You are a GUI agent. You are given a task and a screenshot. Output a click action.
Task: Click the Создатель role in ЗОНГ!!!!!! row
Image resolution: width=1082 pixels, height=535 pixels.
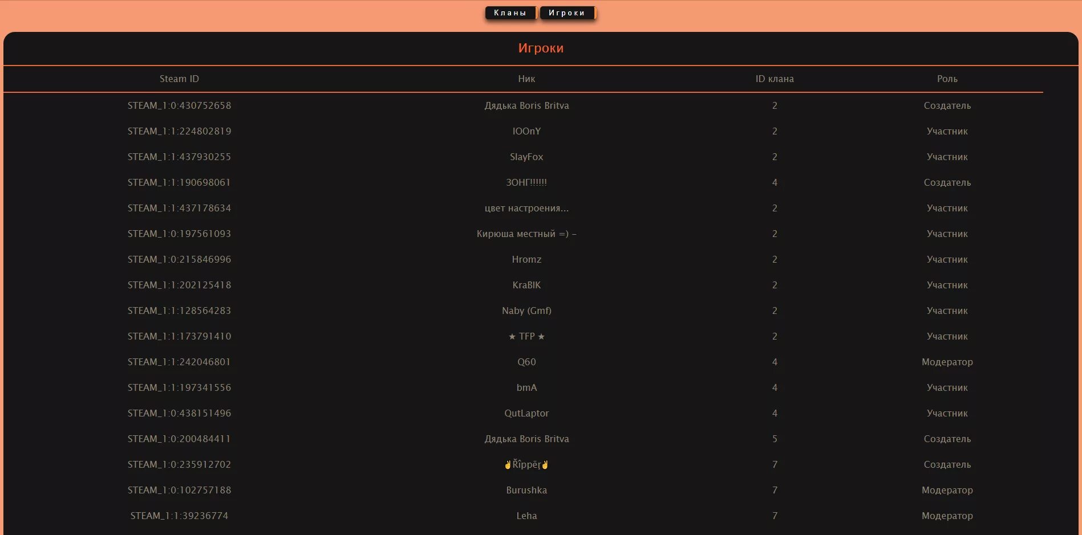[947, 182]
